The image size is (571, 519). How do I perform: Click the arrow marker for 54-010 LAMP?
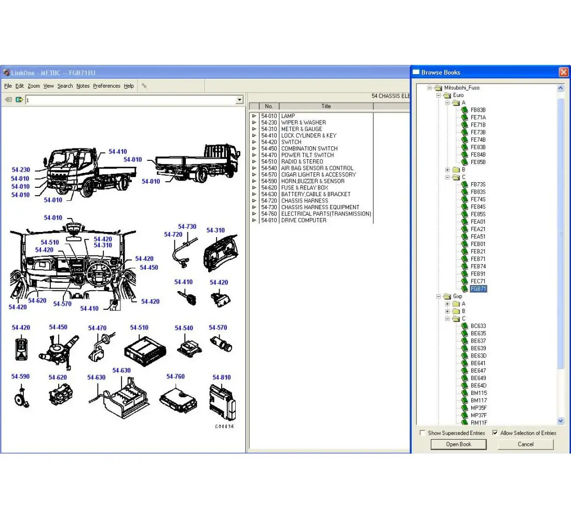click(254, 116)
